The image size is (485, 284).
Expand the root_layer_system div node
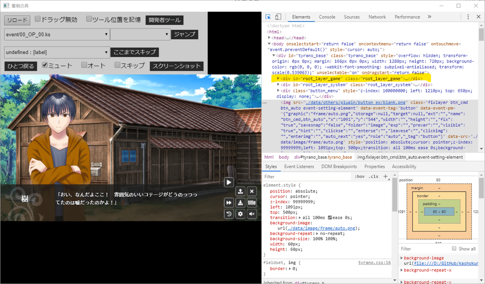tap(278, 85)
